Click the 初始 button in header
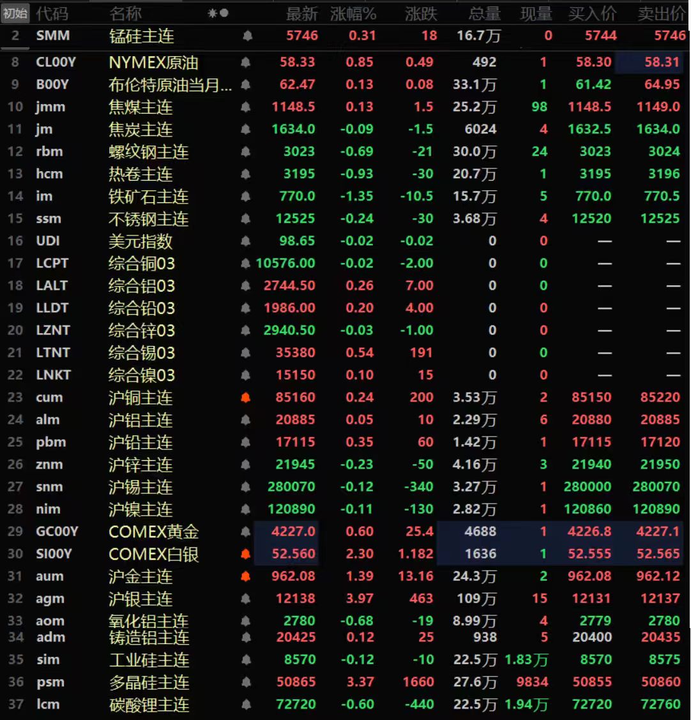 tap(15, 13)
